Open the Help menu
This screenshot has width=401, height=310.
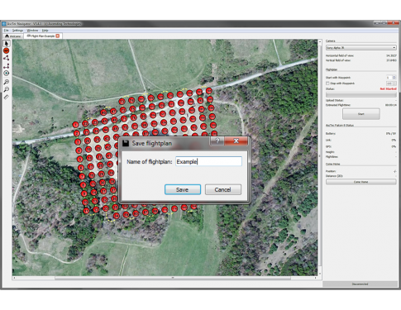tap(45, 31)
